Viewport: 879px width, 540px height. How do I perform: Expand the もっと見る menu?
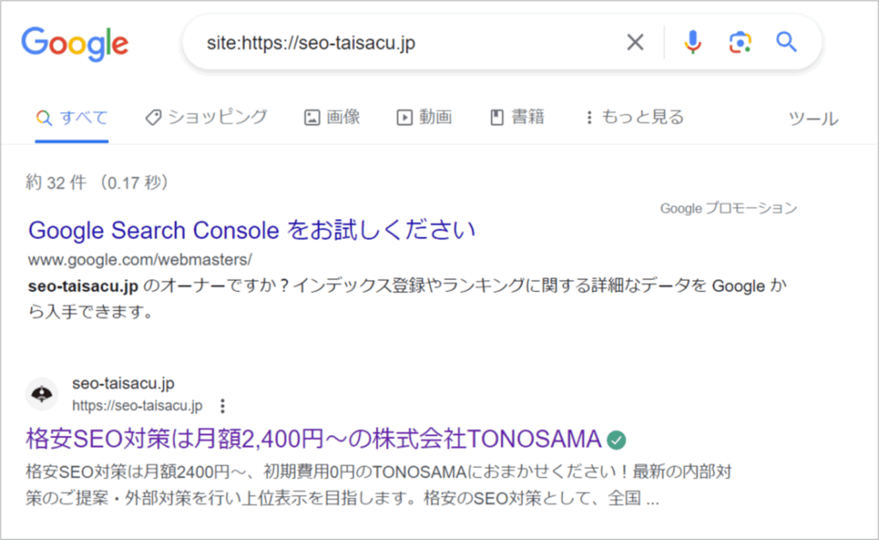[633, 118]
